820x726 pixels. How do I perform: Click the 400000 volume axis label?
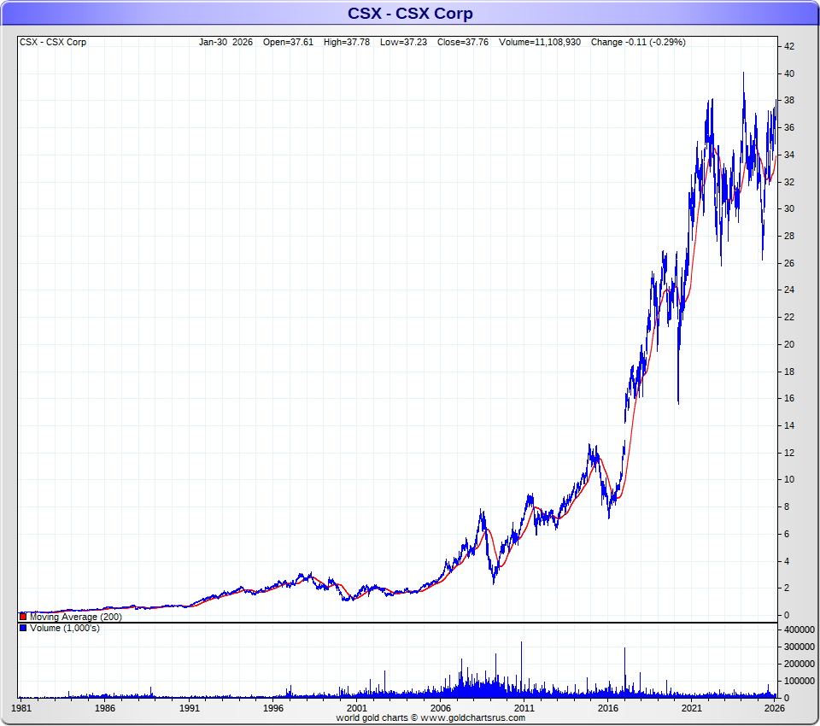coord(799,629)
